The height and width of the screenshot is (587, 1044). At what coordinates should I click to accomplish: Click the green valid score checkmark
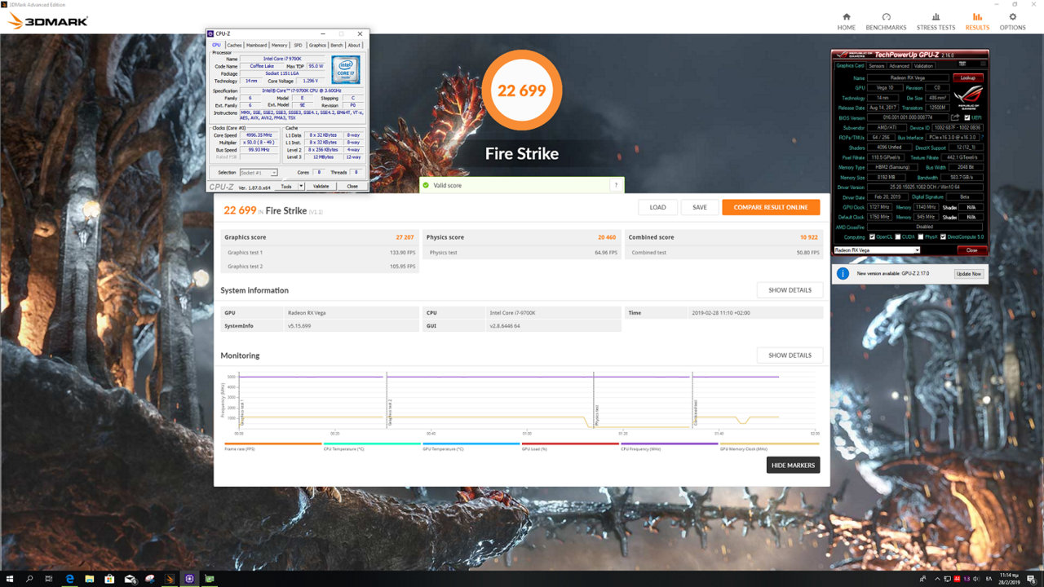point(426,185)
